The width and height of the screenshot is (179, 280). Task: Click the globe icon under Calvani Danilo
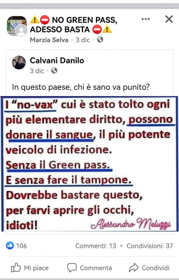point(54,71)
